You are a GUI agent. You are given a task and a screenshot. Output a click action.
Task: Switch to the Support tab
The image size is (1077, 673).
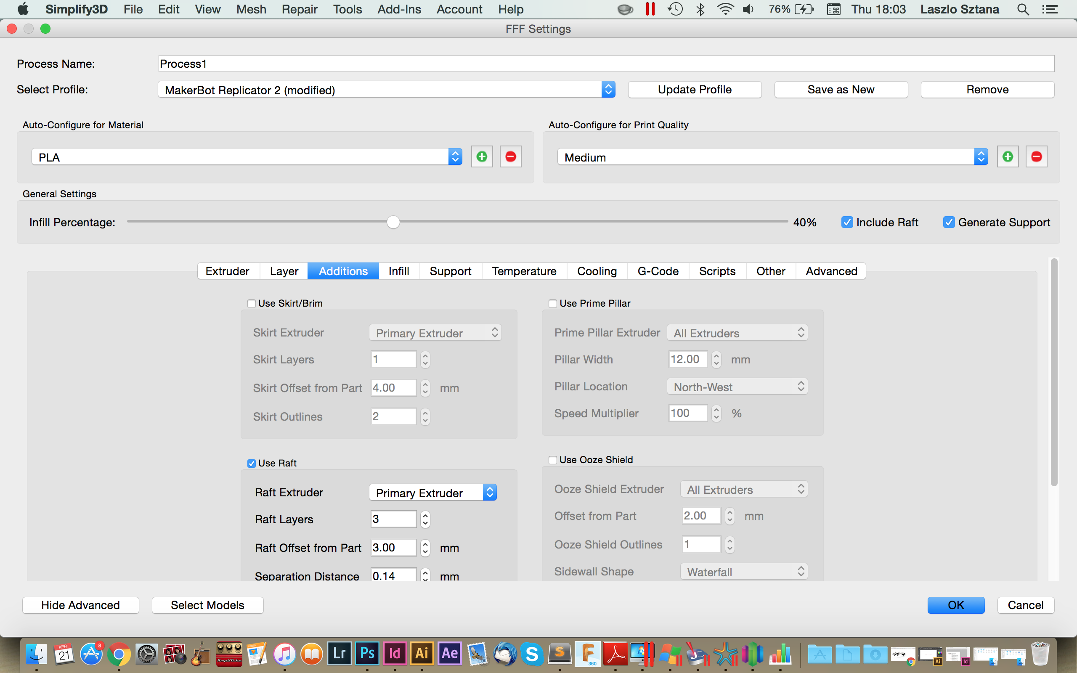click(451, 271)
